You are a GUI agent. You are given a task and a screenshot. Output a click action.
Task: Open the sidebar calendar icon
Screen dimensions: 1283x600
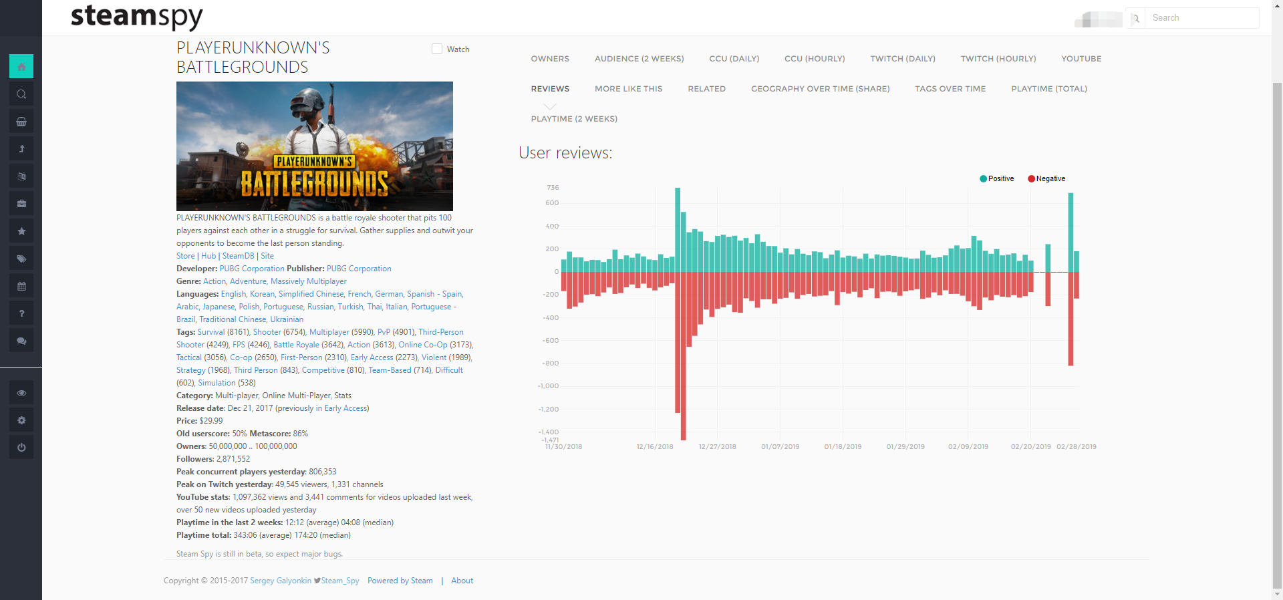pos(21,286)
